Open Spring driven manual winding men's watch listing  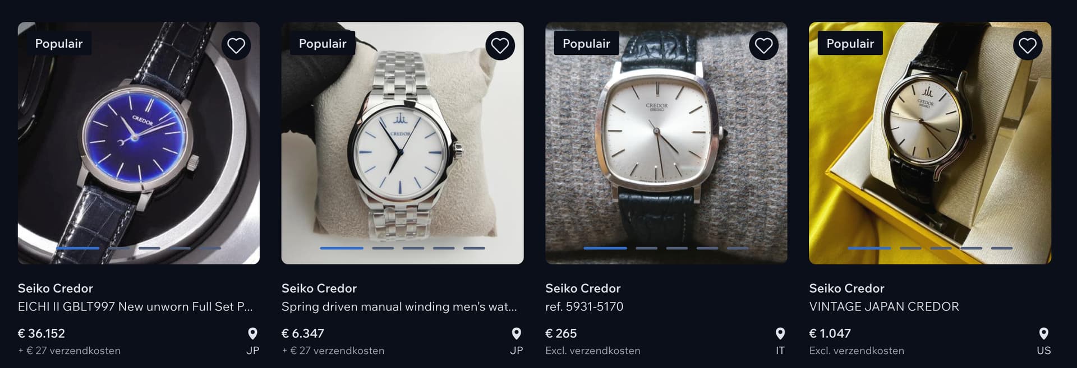[399, 306]
